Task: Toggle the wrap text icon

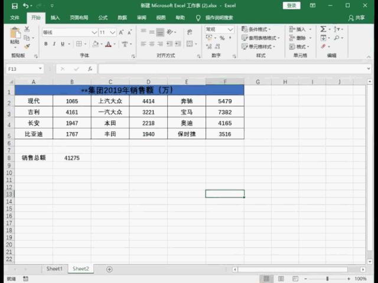Action: (190, 32)
